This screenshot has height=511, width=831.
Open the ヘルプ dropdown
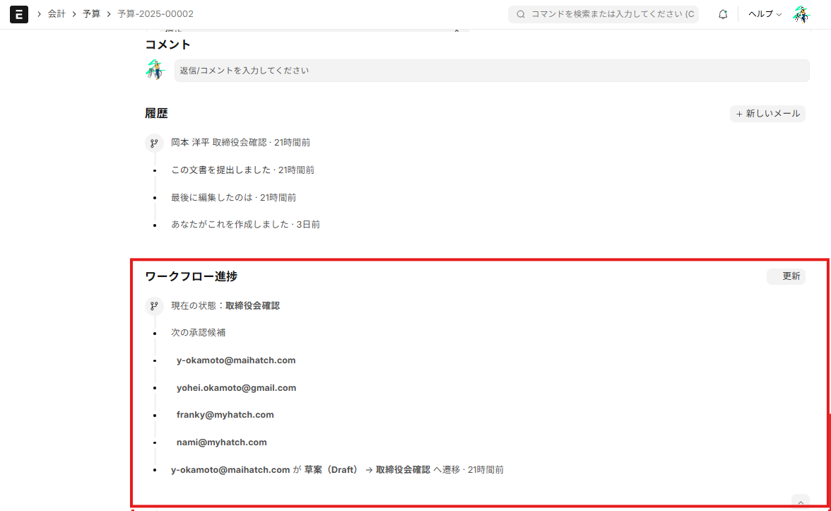pos(763,14)
